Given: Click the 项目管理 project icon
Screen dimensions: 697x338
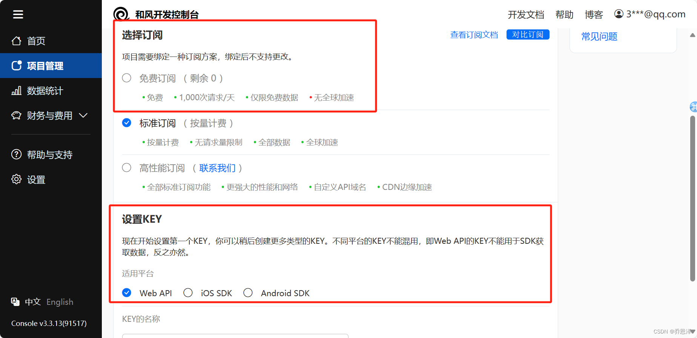Looking at the screenshot, I should [17, 66].
